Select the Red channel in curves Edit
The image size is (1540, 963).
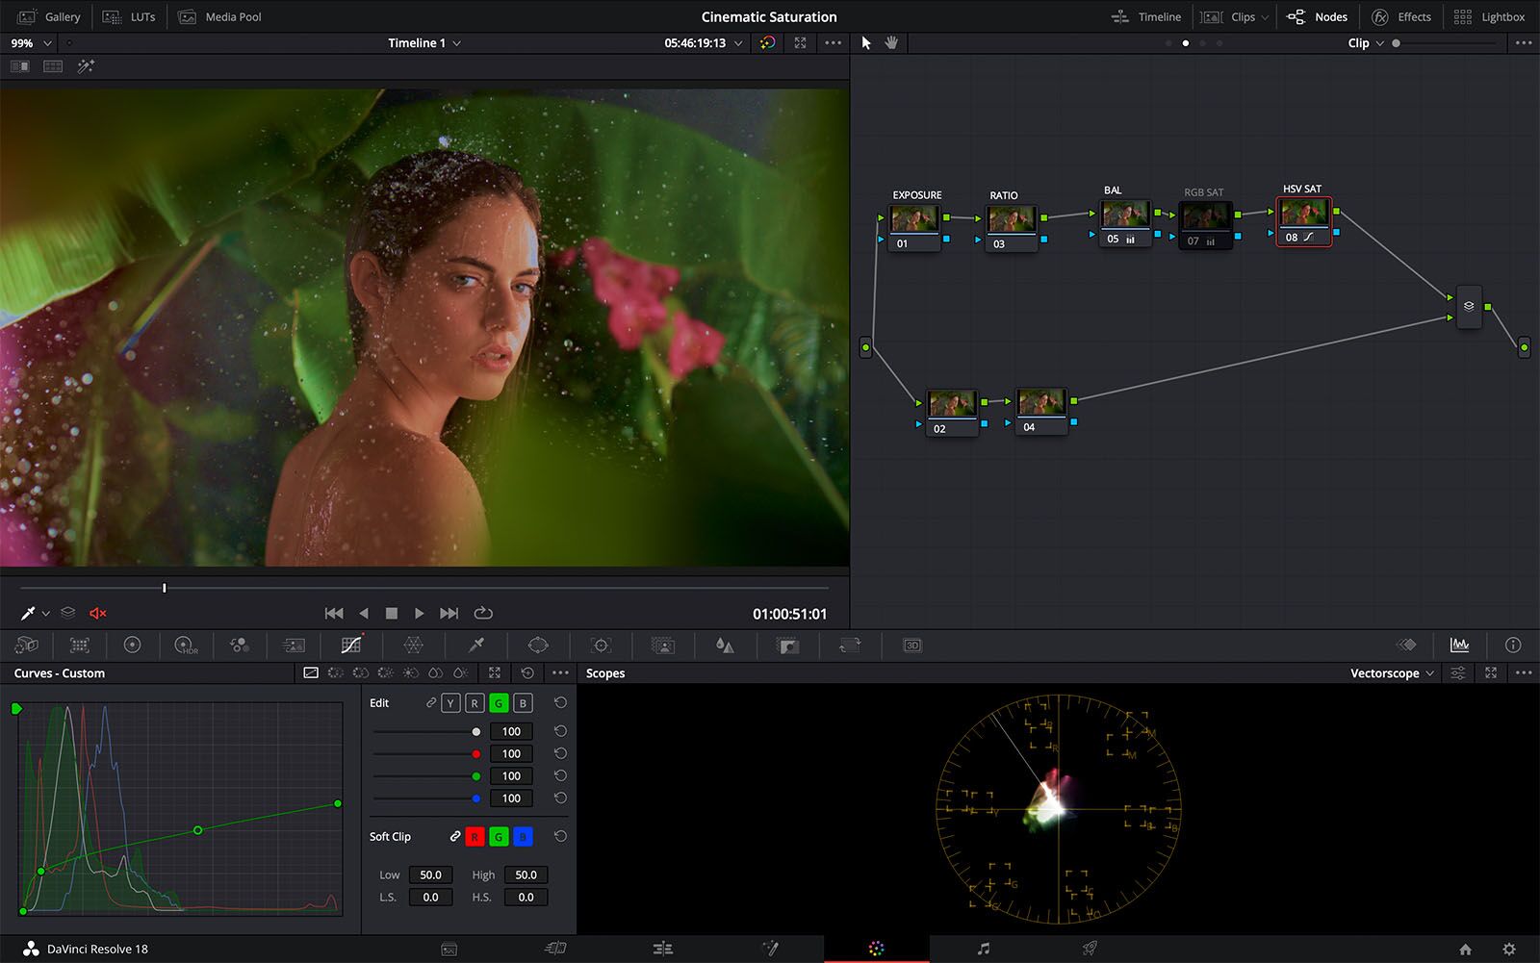(474, 702)
